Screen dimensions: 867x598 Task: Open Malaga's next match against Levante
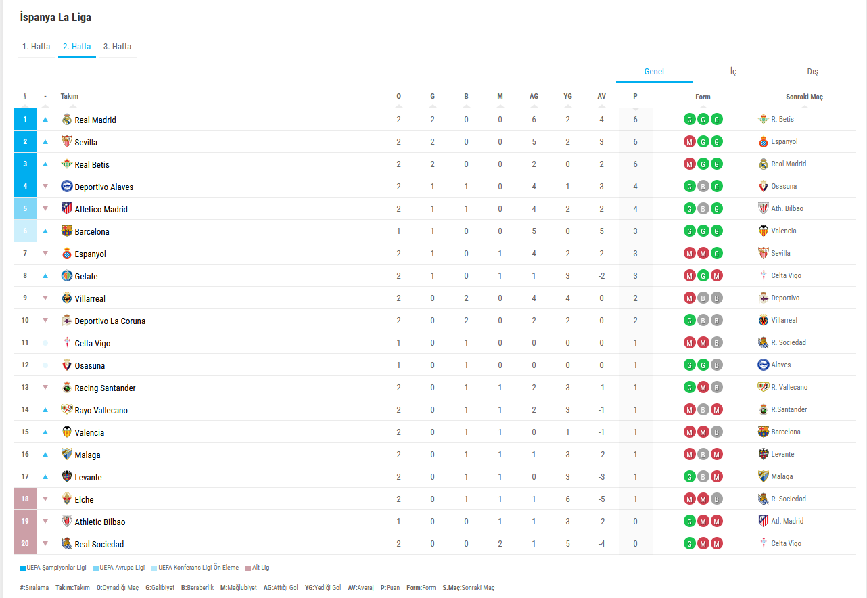[776, 454]
